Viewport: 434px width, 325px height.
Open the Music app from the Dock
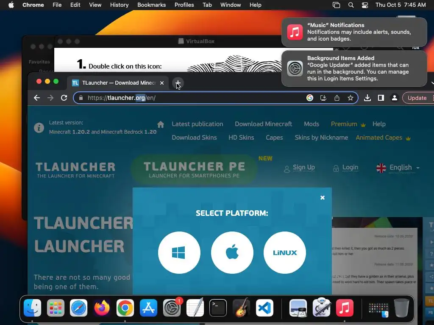pyautogui.click(x=345, y=308)
